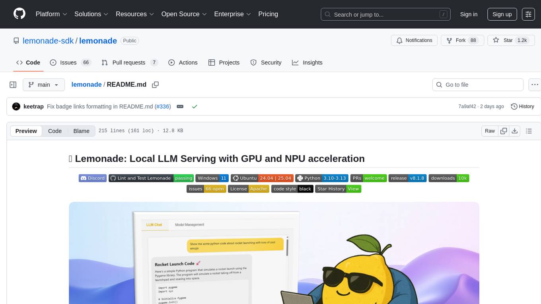Click the search magnifier field
541x304 pixels.
[386, 14]
